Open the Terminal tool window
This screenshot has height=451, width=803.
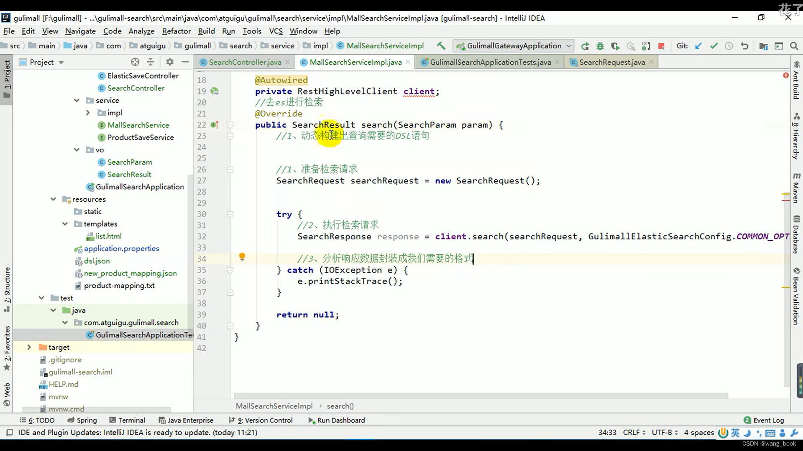point(127,420)
